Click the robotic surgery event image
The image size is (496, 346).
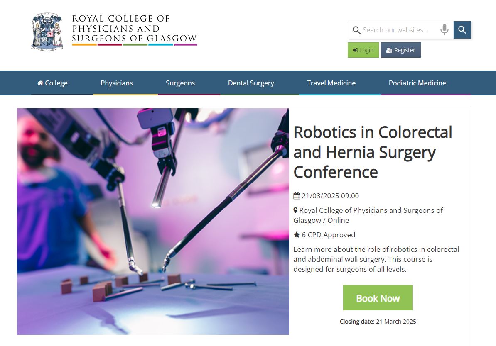pyautogui.click(x=153, y=221)
